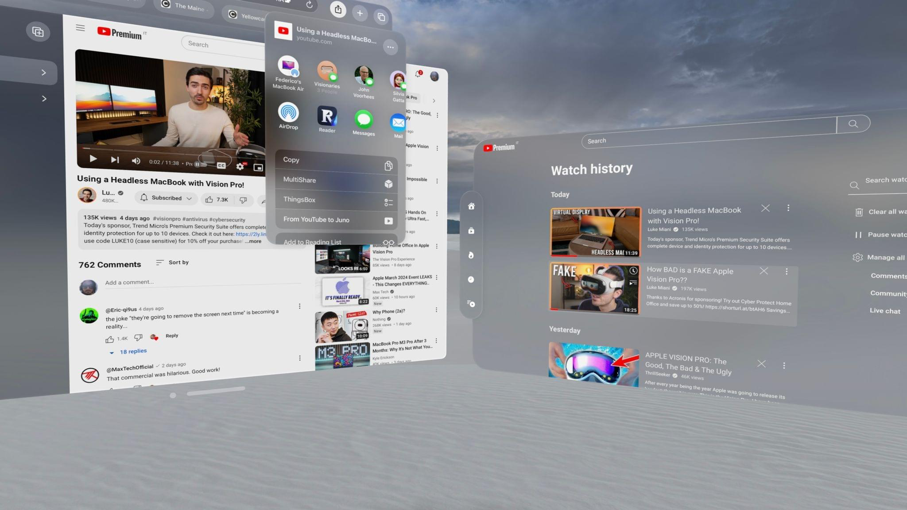Open the Subscriptions tab in Juno sidebar
The height and width of the screenshot is (510, 907).
(x=471, y=231)
